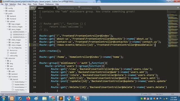Select the user_images folder

[16, 42]
